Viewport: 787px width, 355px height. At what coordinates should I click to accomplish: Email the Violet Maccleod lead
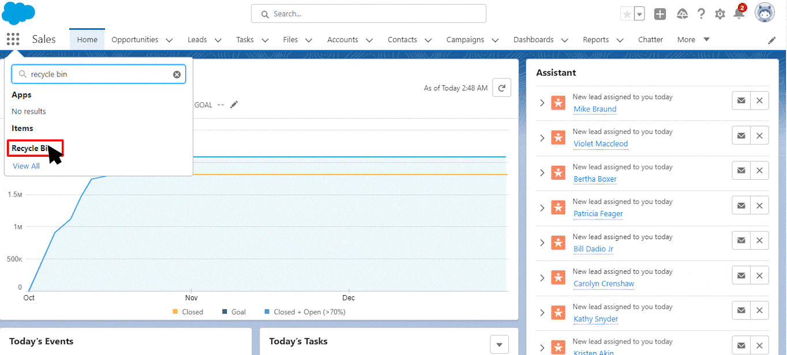741,135
